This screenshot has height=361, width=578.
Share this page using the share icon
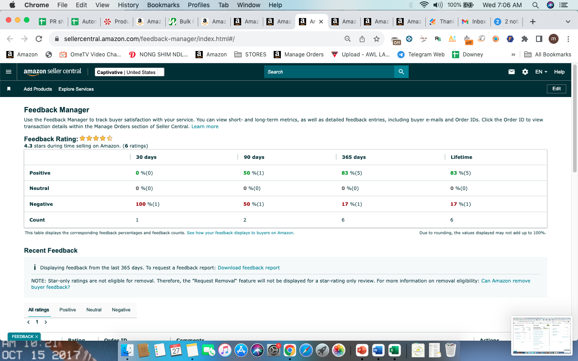(362, 39)
